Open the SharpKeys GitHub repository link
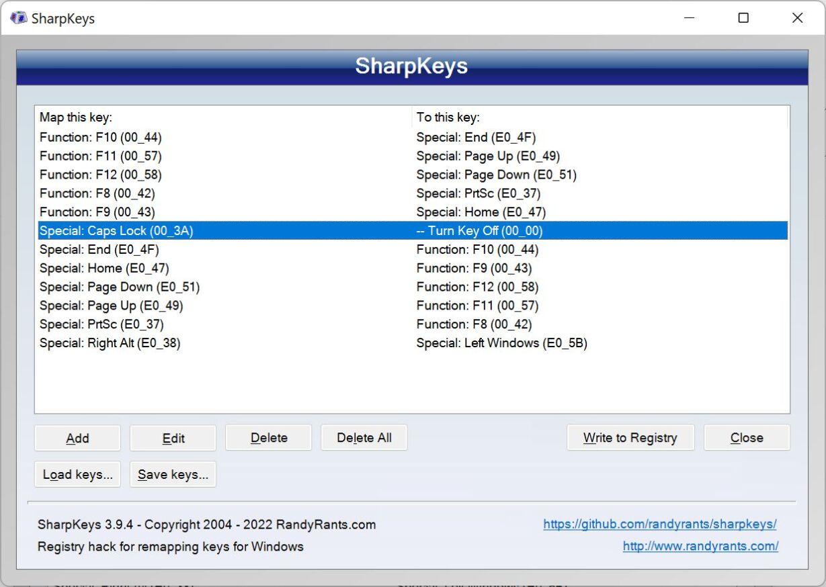Screen dimensions: 826x587 click(x=659, y=525)
